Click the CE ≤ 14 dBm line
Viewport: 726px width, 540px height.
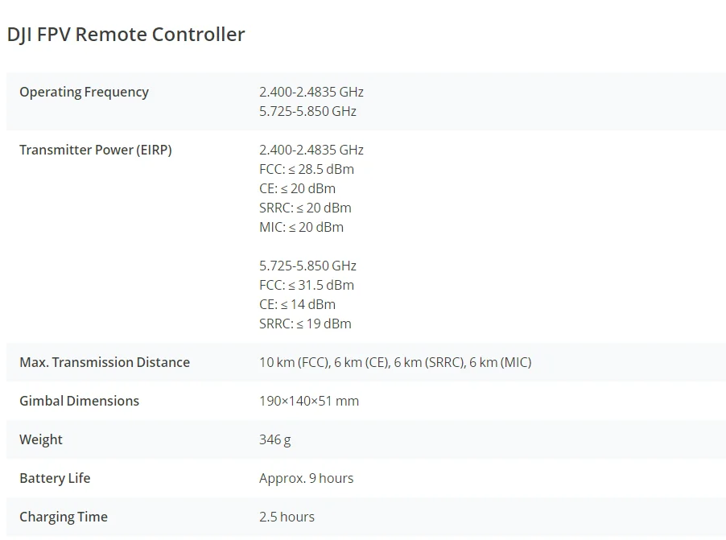point(297,304)
